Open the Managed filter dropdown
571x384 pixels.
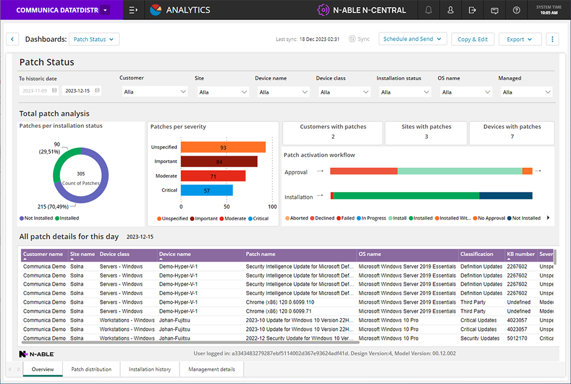(527, 92)
